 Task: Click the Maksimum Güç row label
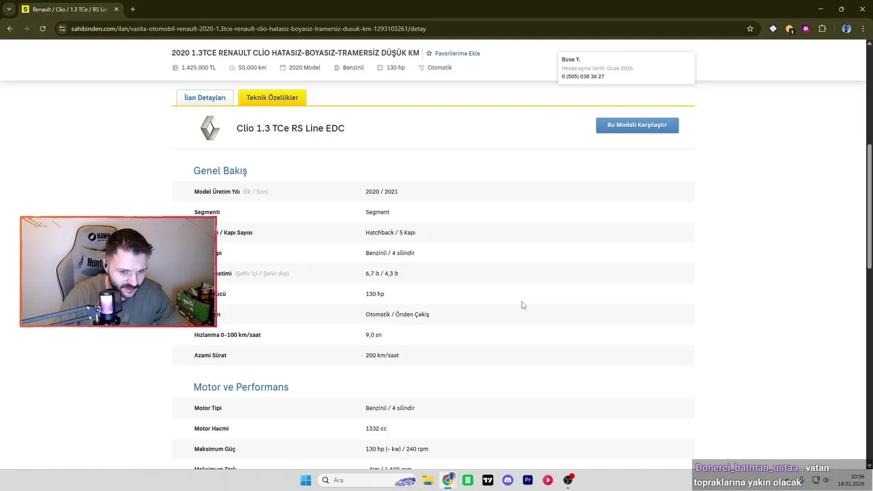tap(215, 449)
